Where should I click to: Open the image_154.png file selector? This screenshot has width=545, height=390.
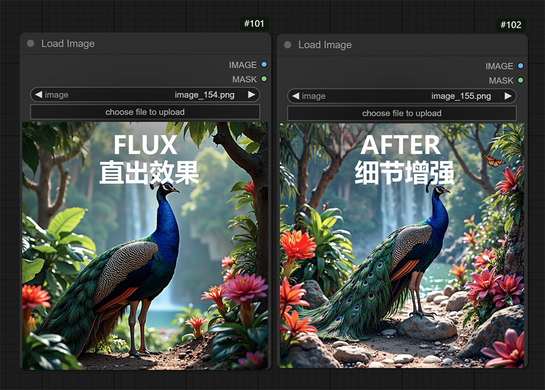pyautogui.click(x=145, y=95)
